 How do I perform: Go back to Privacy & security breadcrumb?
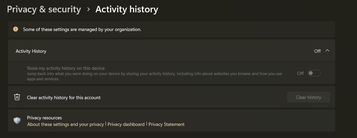click(44, 9)
